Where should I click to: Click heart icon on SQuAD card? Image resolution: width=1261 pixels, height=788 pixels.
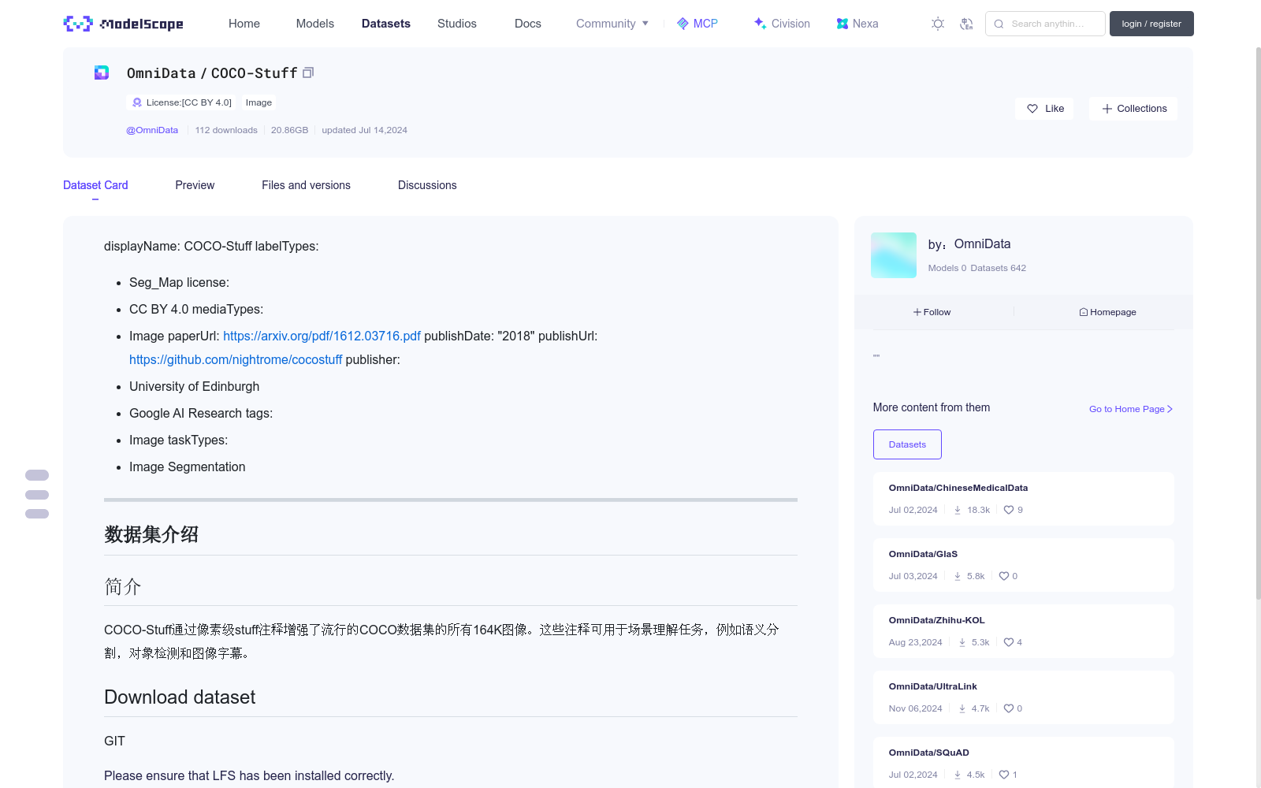click(x=1004, y=775)
